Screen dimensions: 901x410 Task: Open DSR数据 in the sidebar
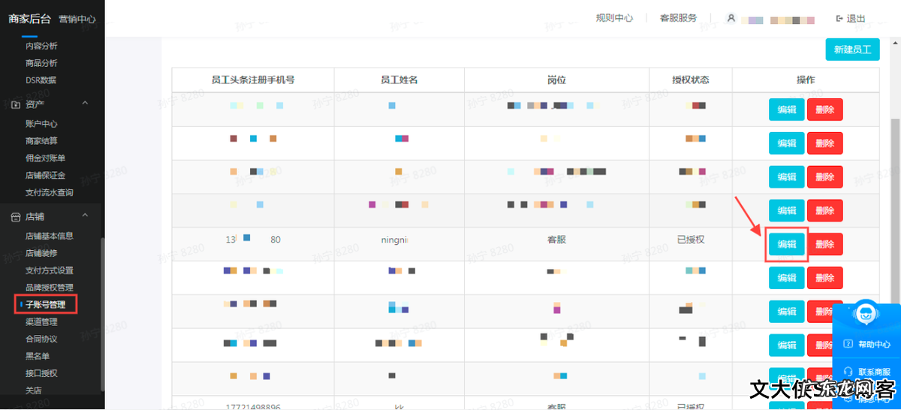[41, 80]
